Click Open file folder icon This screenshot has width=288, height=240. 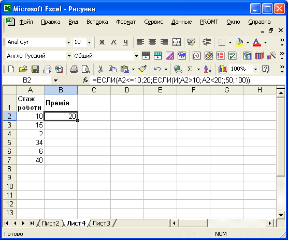23,69
